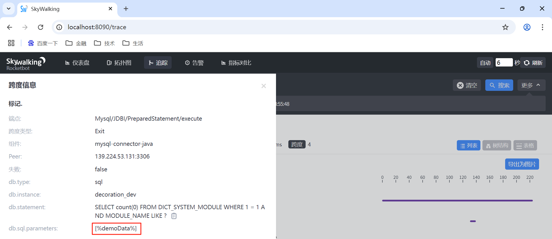This screenshot has width=552, height=239.
Task: Click the Mysql/JDBI/PreparedStatement/execute endpoint value
Action: click(148, 119)
